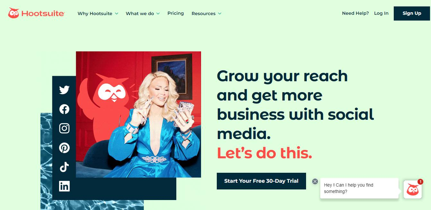The image size is (431, 210).
Task: Click the Need Help? link
Action: [x=355, y=13]
